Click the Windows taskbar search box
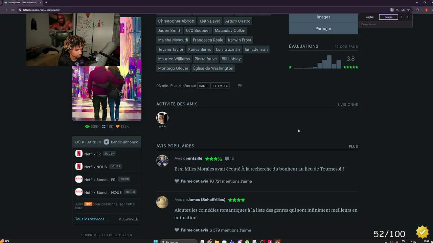Screen dimensions: 433x243 click(x=179, y=242)
